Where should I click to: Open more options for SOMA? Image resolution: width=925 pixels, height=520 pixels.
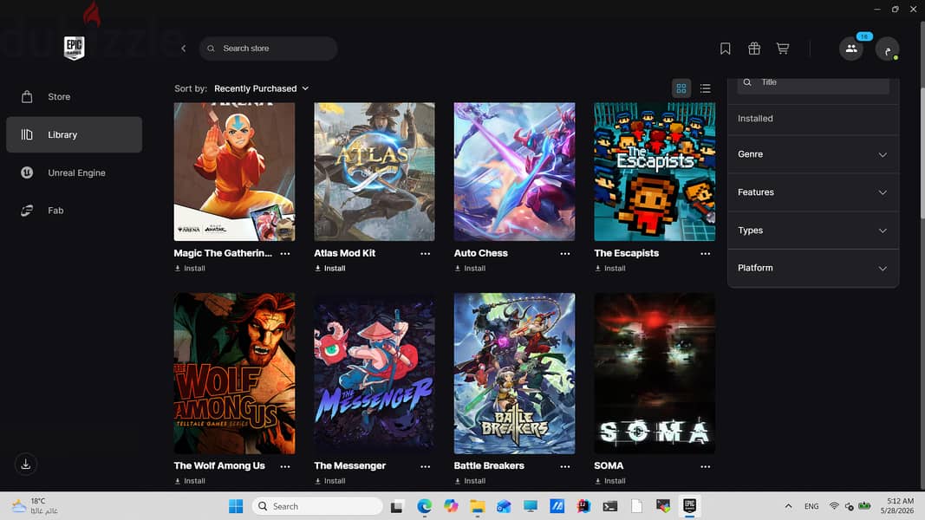point(706,466)
